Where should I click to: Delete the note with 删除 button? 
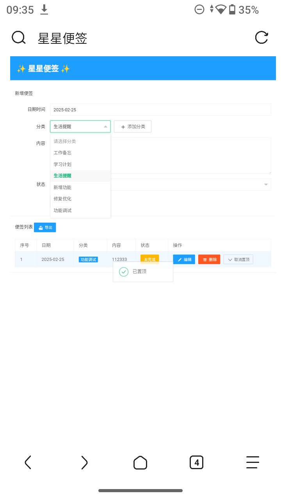(x=209, y=259)
